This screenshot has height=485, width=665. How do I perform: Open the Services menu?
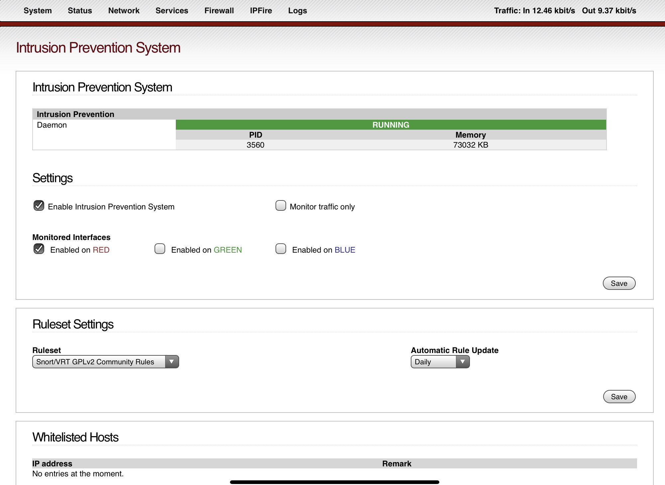(x=172, y=11)
